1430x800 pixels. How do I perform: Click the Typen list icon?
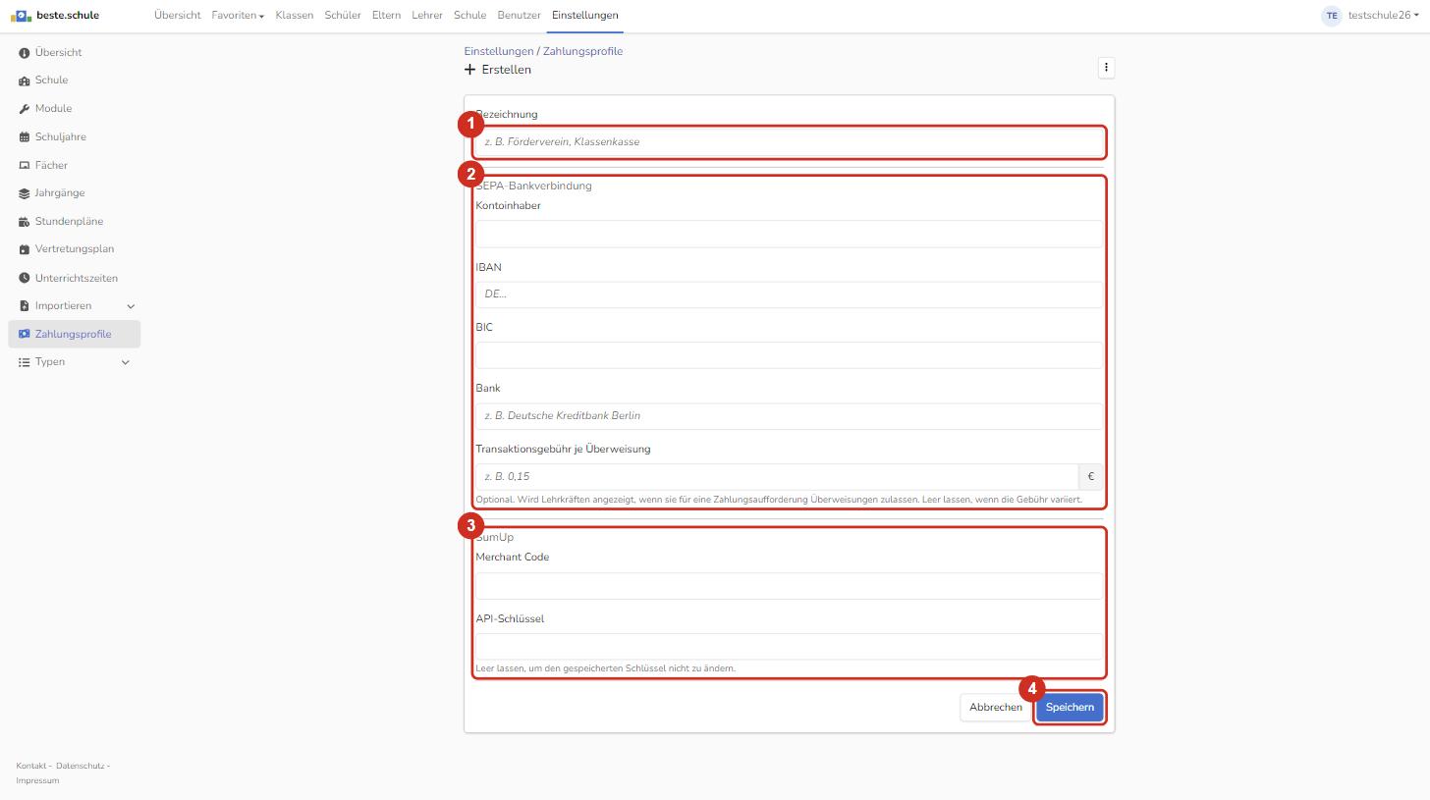pos(25,362)
